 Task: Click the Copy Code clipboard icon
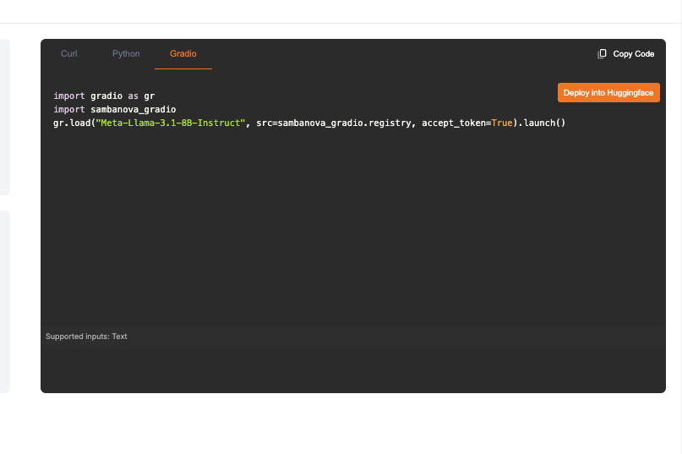coord(602,54)
